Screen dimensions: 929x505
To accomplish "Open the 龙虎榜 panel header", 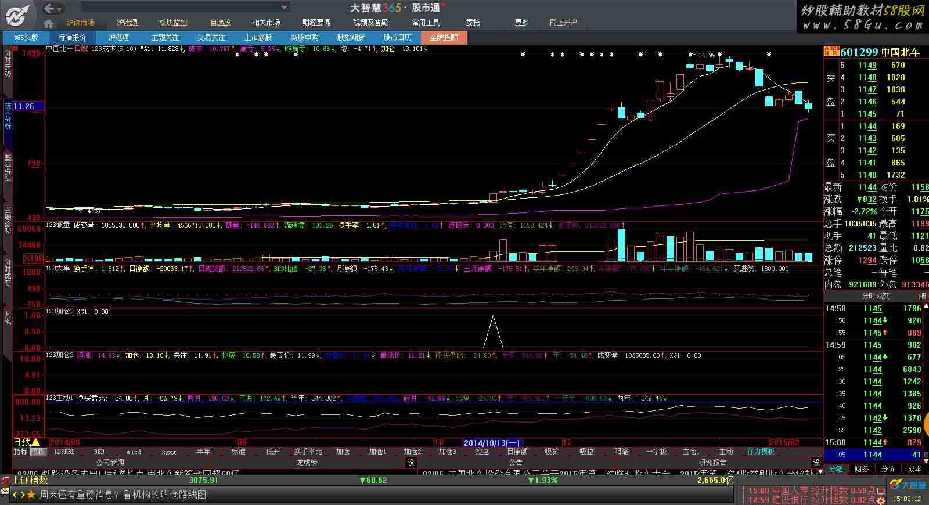I will point(307,463).
